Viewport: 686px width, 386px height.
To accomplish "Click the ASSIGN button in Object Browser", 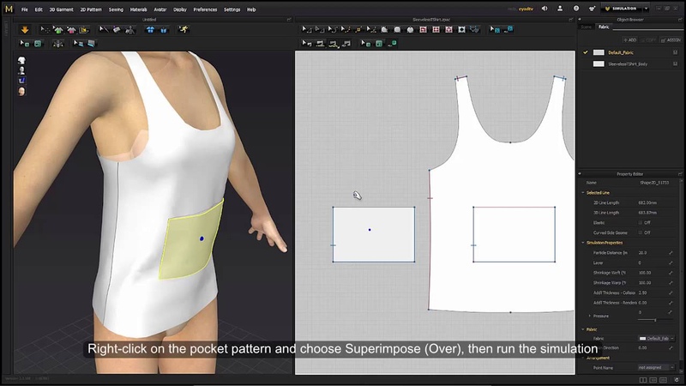I will 671,39.
